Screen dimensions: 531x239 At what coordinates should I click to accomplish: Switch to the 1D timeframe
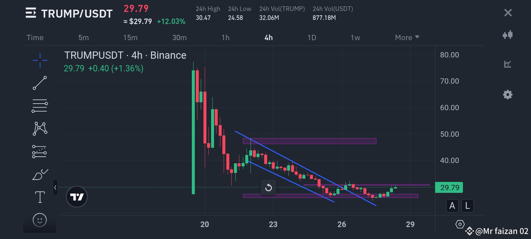tap(312, 38)
